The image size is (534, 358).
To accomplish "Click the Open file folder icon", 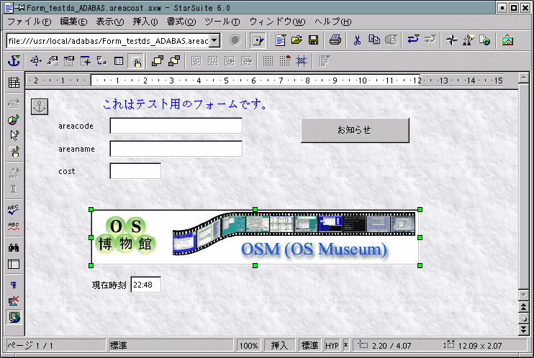I will coord(297,40).
